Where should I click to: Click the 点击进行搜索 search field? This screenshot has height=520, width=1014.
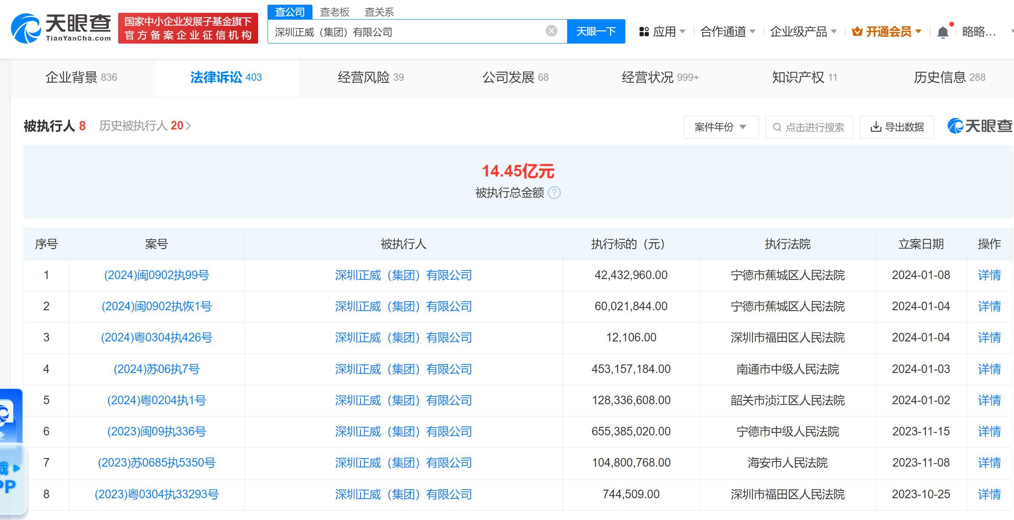pyautogui.click(x=809, y=127)
